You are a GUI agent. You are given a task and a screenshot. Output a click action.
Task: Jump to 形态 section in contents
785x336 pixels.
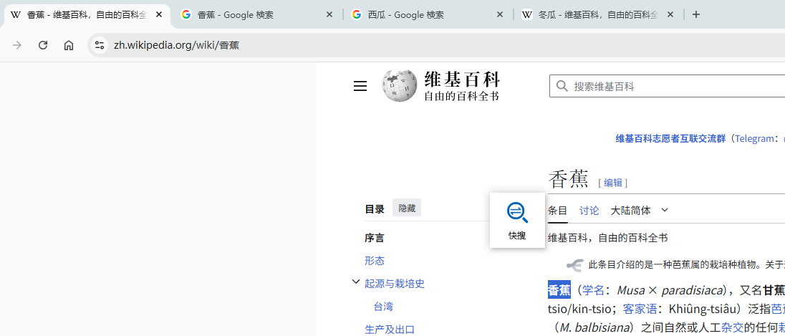(375, 261)
